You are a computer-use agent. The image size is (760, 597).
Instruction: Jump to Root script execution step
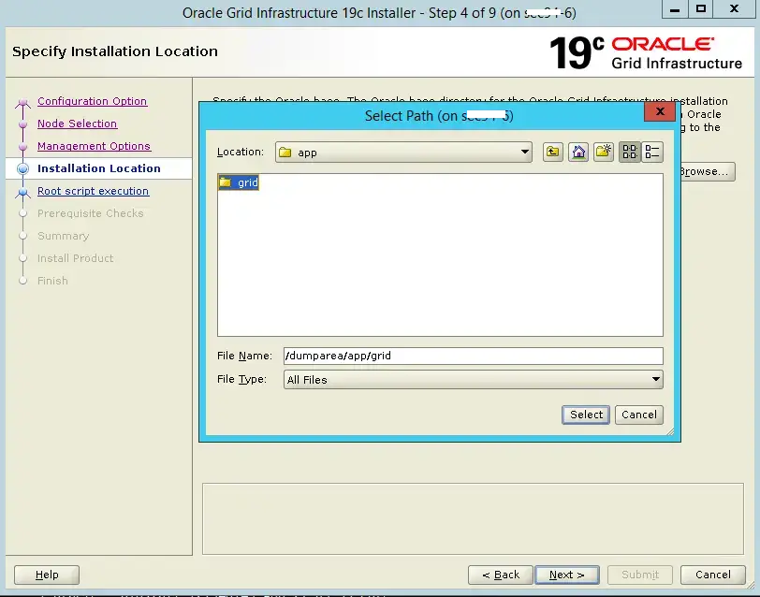[93, 191]
